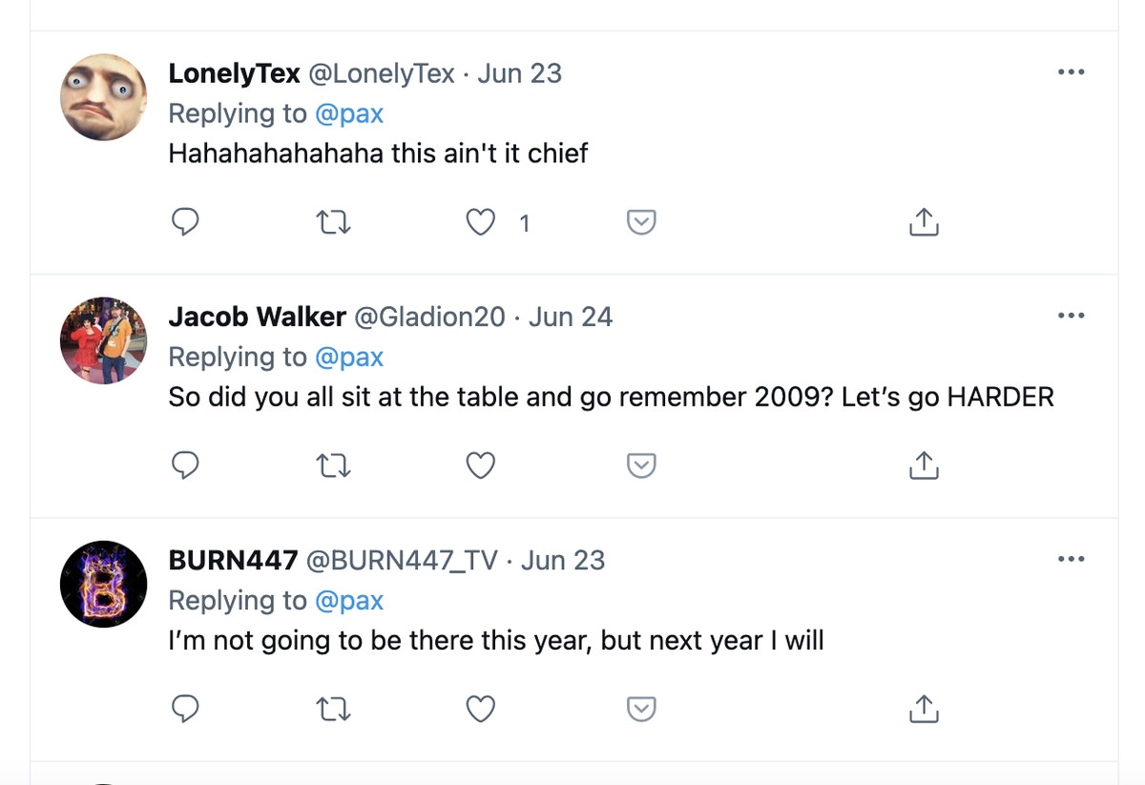
Task: Open more options on LonelyTex's tweet
Action: [x=1071, y=72]
